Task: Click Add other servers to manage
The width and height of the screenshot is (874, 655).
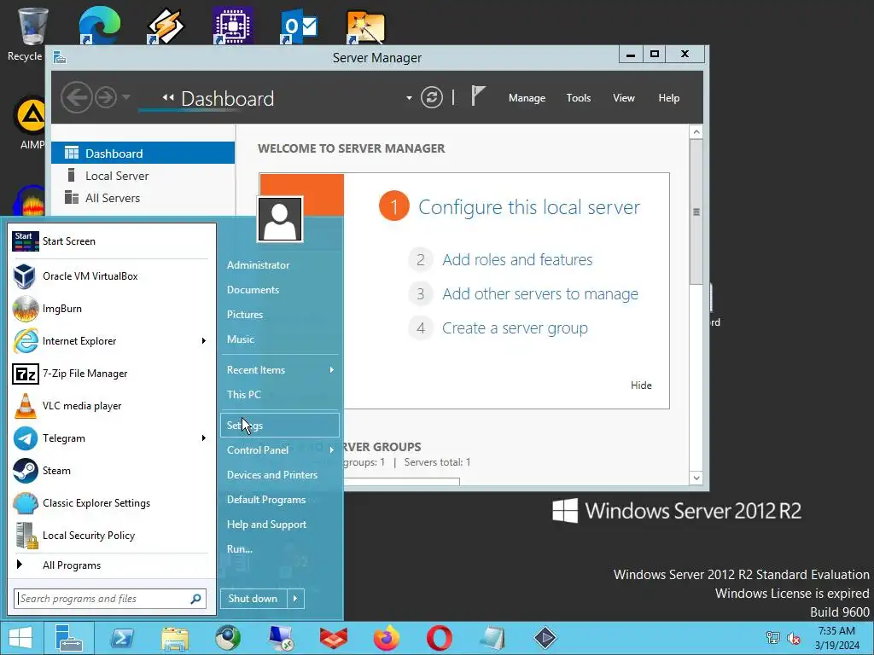Action: pyautogui.click(x=540, y=294)
